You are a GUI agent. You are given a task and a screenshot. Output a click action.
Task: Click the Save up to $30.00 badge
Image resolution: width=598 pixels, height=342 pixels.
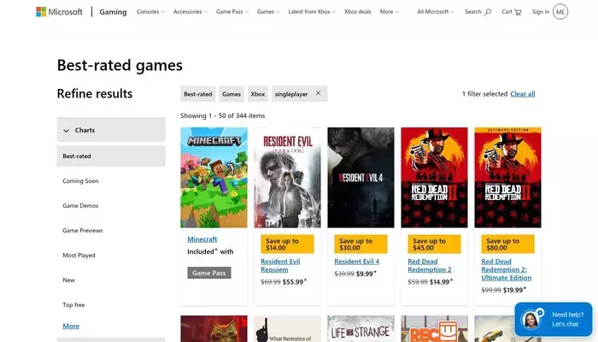(361, 244)
